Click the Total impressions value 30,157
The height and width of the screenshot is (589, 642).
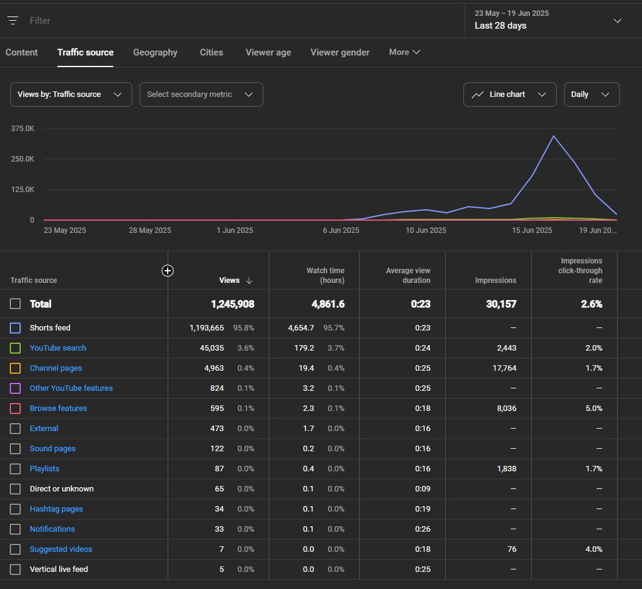(x=501, y=304)
